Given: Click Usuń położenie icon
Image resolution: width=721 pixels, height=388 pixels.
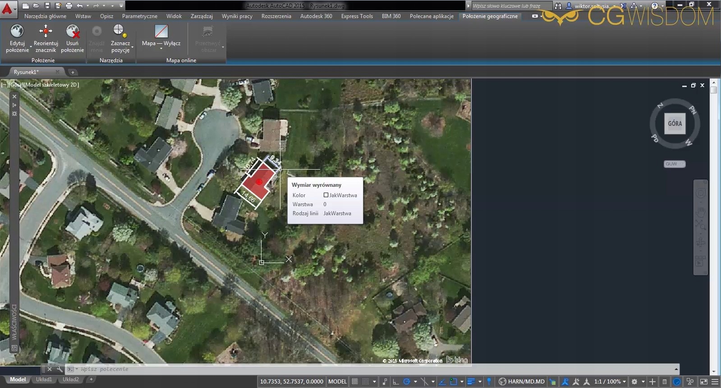Looking at the screenshot, I should (72, 32).
